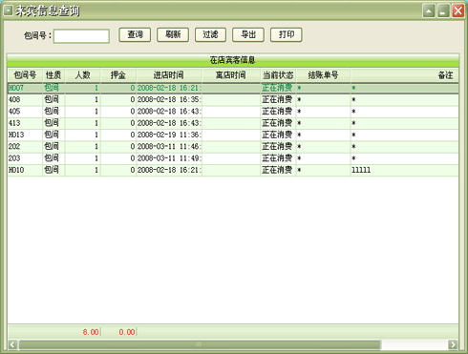
Task: Click the 导出 export button
Action: [x=248, y=34]
